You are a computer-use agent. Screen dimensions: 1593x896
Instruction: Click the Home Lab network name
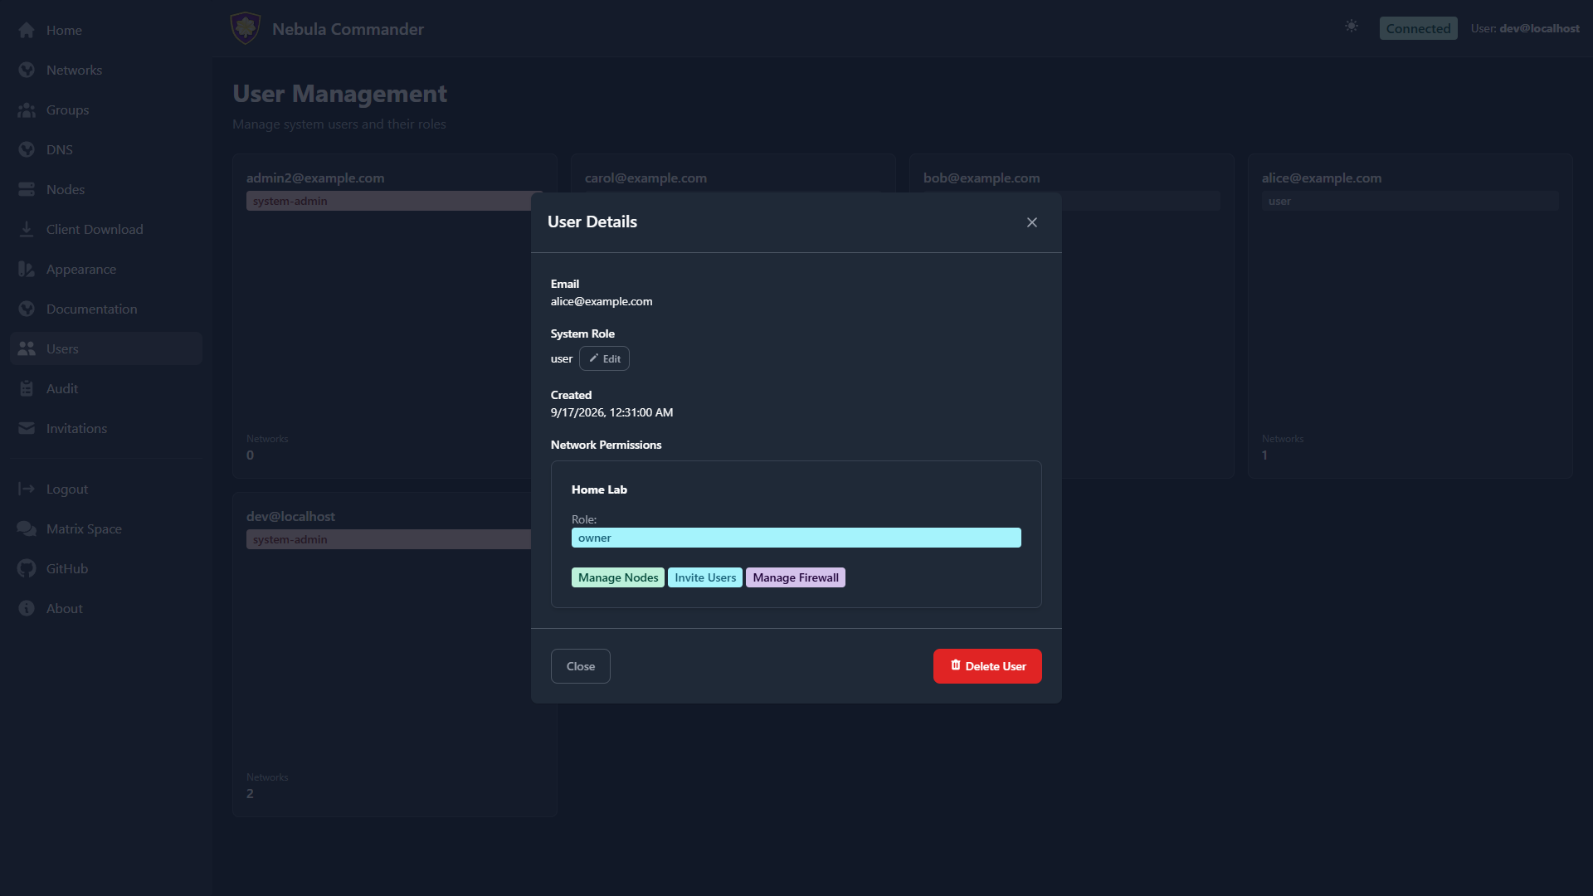(x=599, y=489)
